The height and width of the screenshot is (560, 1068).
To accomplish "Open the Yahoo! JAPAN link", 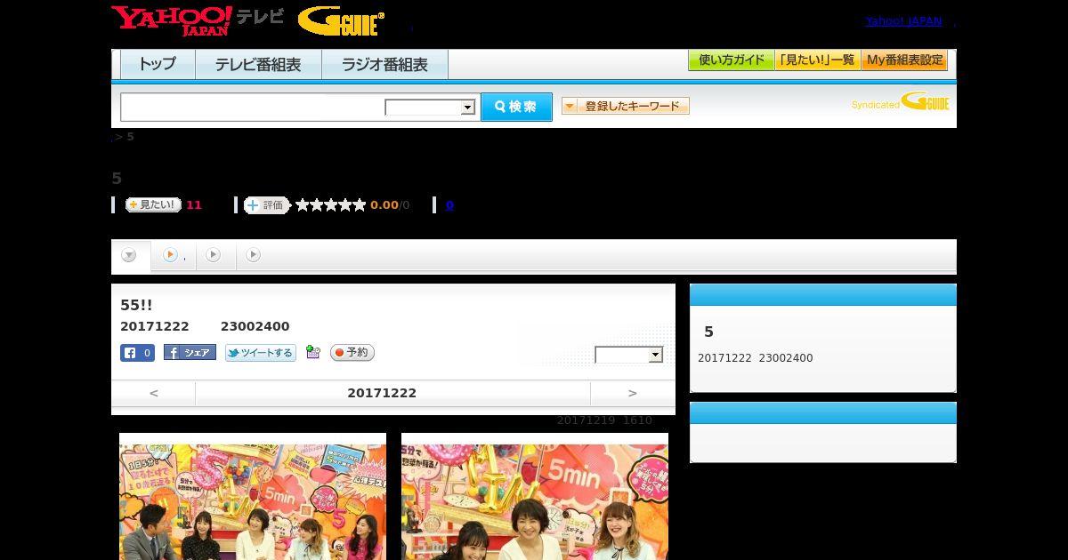I will [x=903, y=21].
